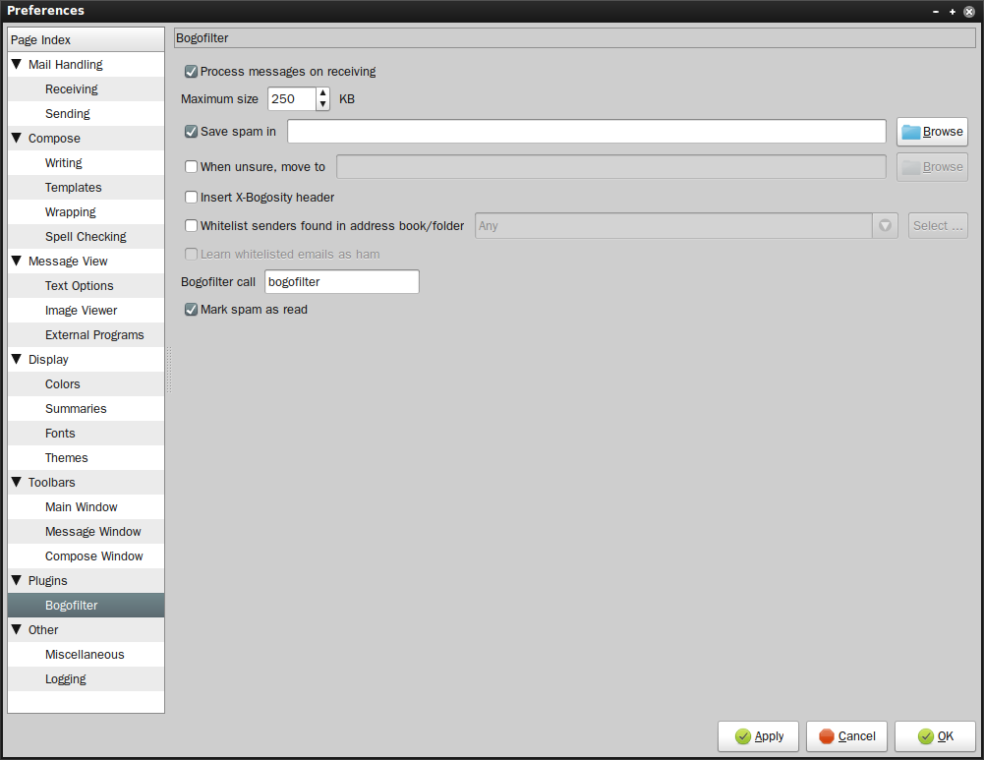Toggle the Mark spam as read checkbox
This screenshot has height=760, width=984.
192,310
